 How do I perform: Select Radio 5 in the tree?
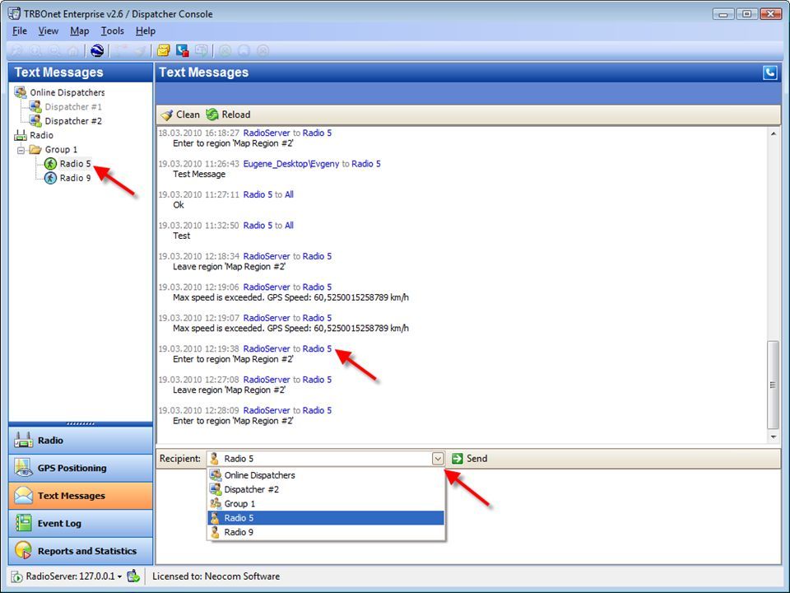pos(75,163)
